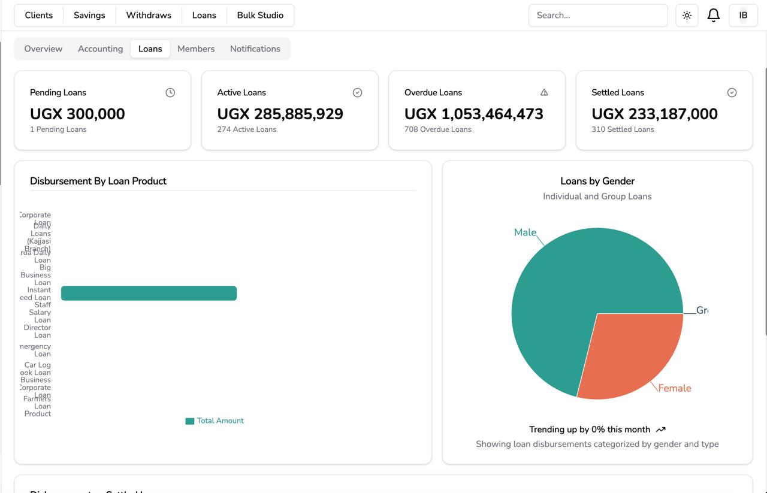This screenshot has height=493, width=767.
Task: Click the warning icon on Overdue Loans
Action: (x=544, y=92)
